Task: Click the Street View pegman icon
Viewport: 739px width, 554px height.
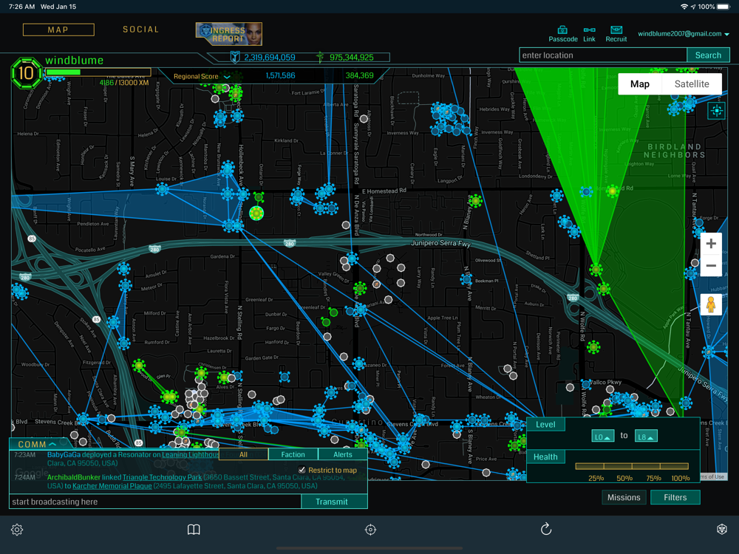Action: (711, 304)
